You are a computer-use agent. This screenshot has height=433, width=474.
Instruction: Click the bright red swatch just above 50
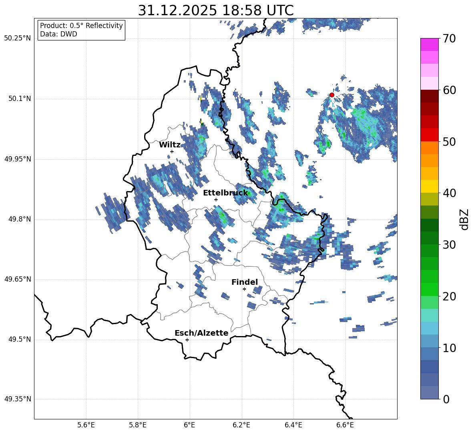[x=430, y=135]
